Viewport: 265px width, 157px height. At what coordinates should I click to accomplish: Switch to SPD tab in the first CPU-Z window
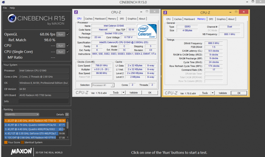point(122,18)
